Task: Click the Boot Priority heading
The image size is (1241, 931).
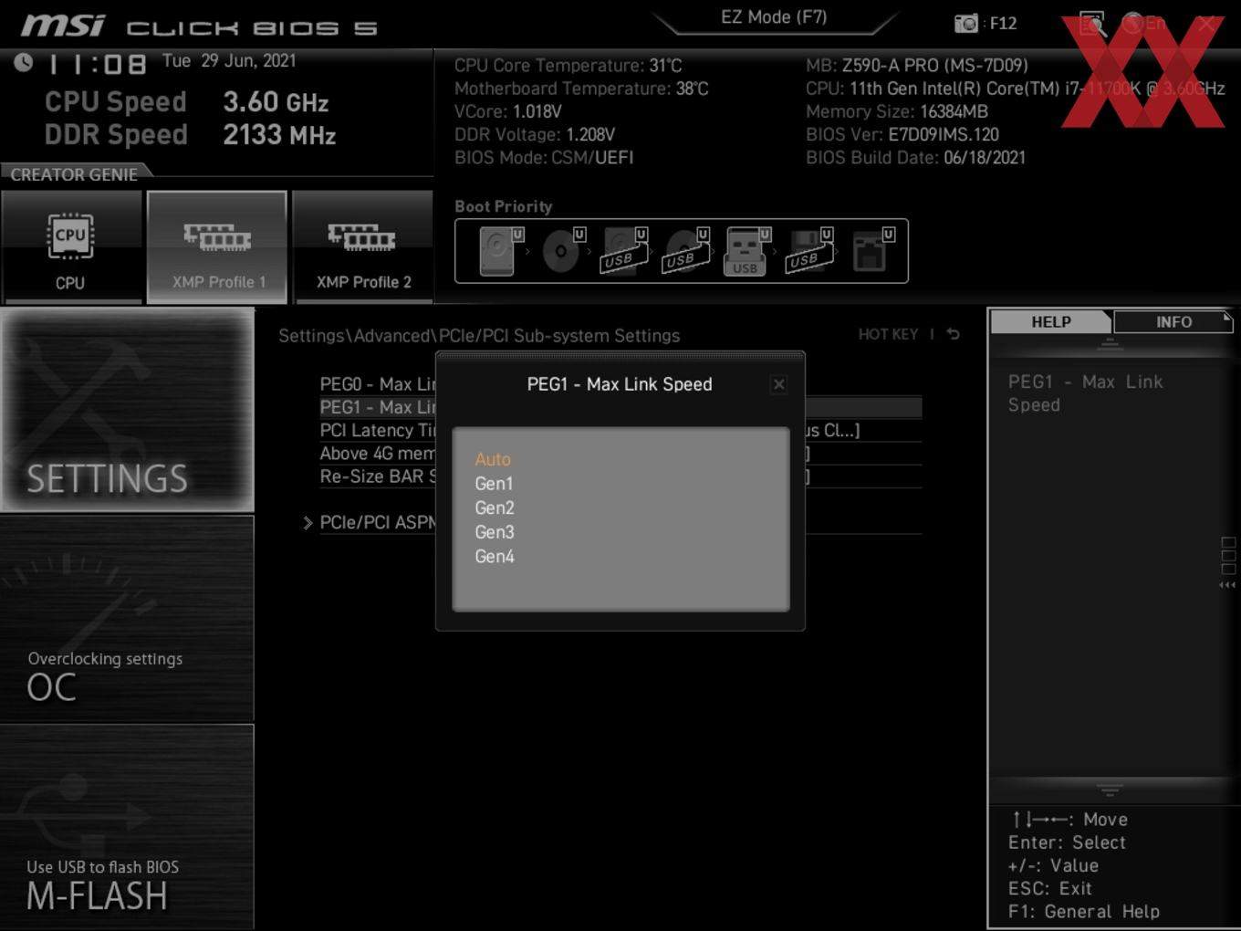Action: pyautogui.click(x=504, y=206)
